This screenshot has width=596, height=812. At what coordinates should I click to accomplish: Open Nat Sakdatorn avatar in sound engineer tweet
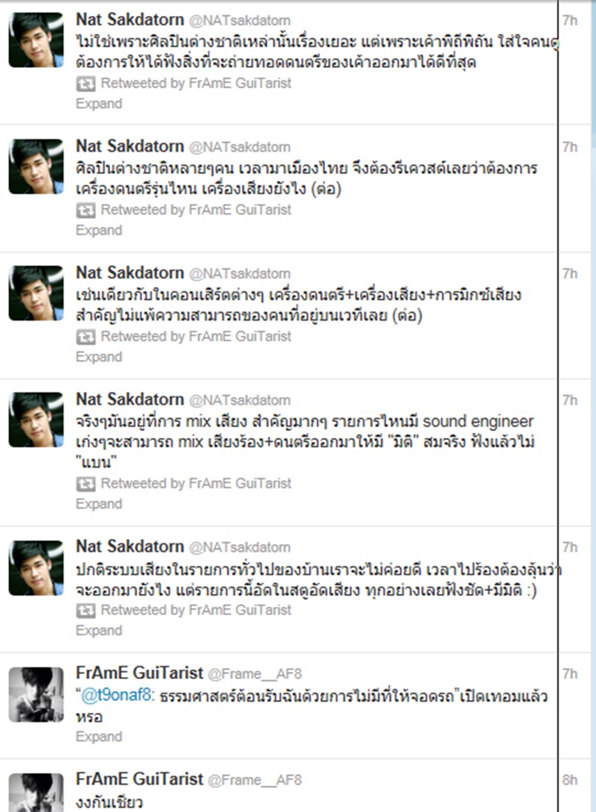tap(36, 420)
